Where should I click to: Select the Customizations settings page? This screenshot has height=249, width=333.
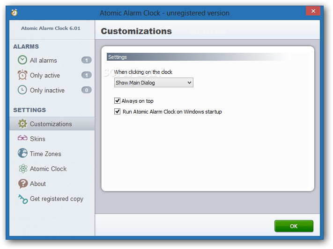[52, 124]
